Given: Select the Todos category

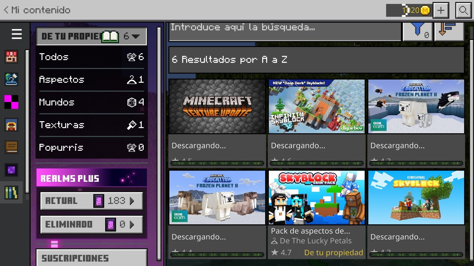Looking at the screenshot, I should click(x=92, y=57).
